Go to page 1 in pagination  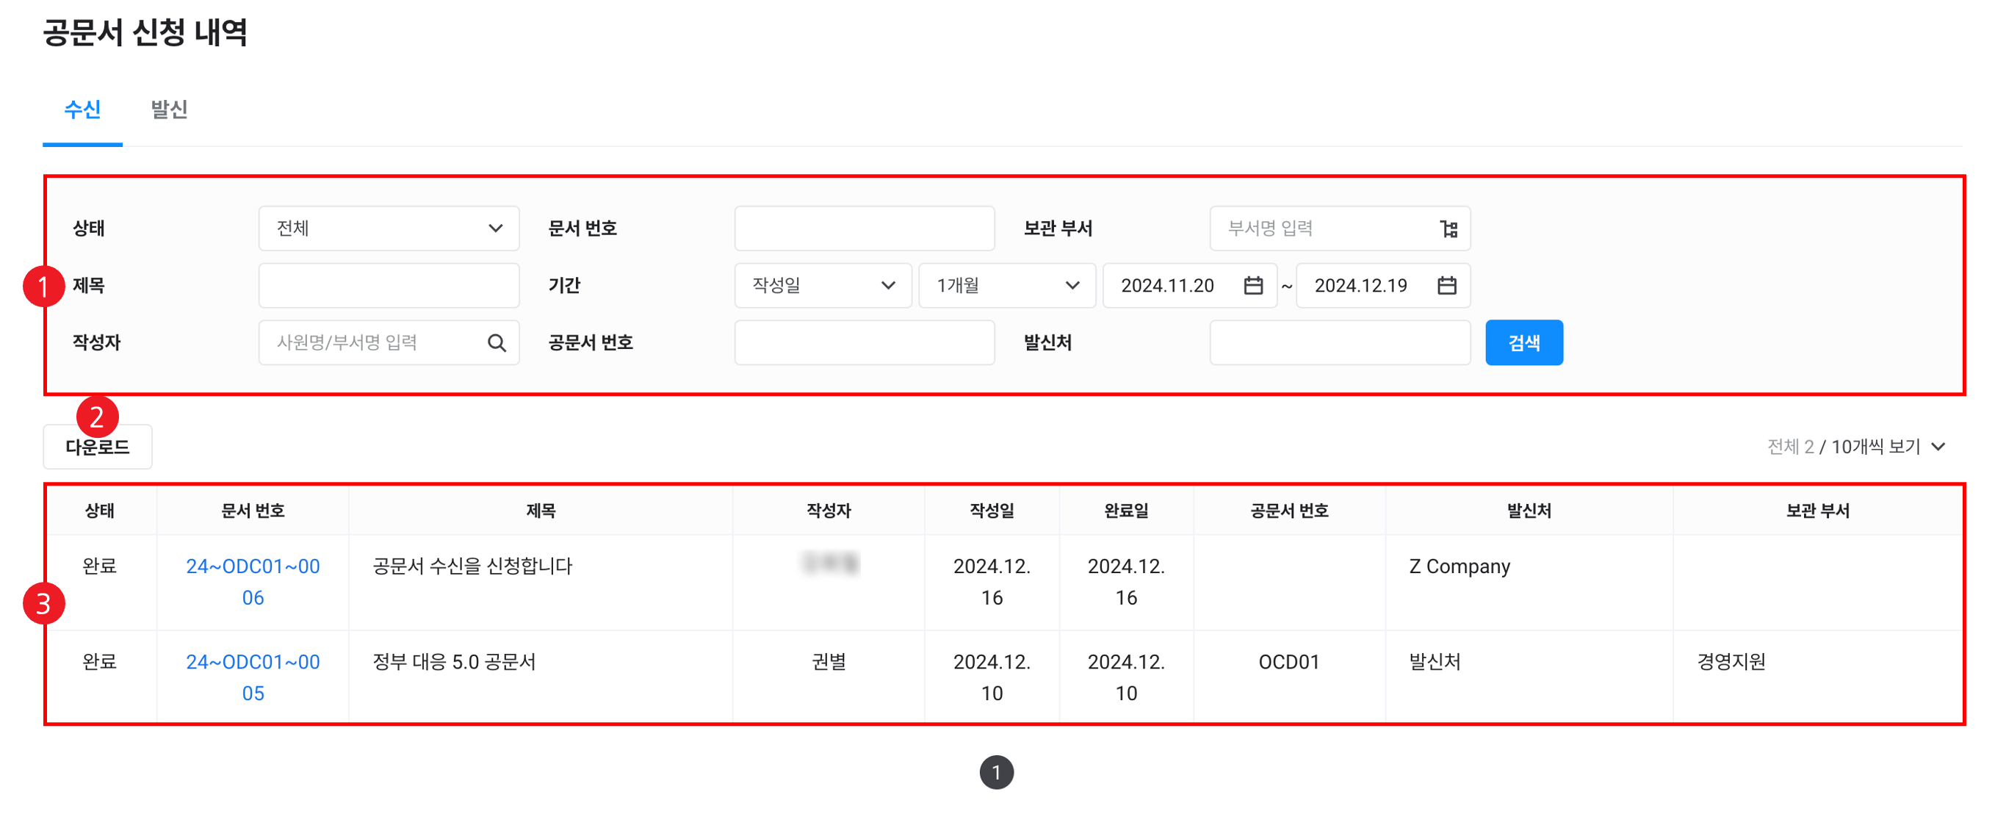[996, 773]
